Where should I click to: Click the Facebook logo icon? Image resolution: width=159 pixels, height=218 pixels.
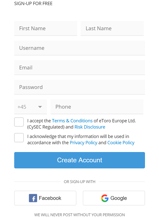tap(33, 198)
